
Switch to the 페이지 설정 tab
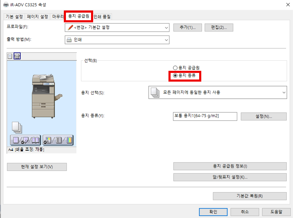click(x=38, y=16)
